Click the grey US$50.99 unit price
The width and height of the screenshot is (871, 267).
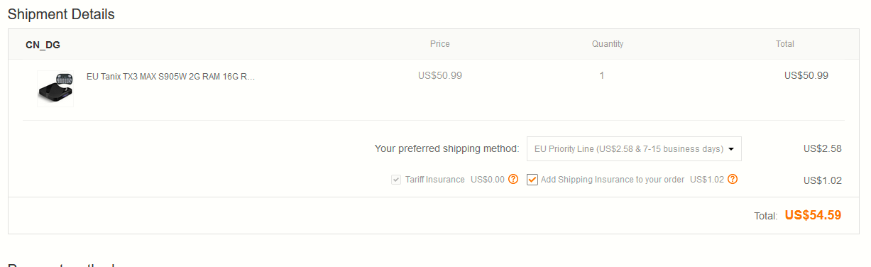(440, 75)
